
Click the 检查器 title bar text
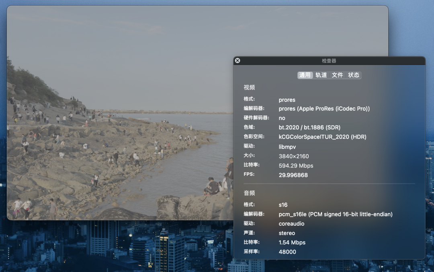[329, 61]
